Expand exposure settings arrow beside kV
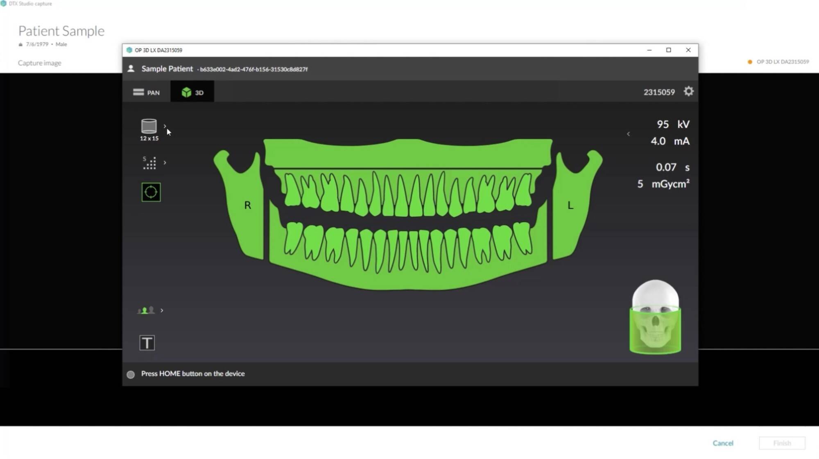819x459 pixels. tap(628, 134)
